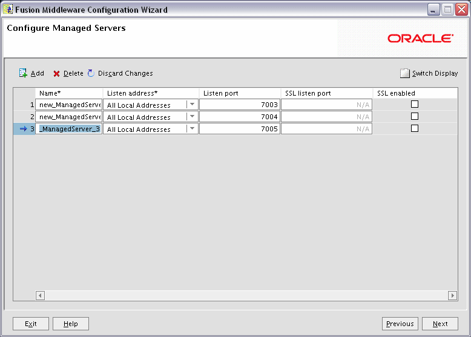The height and width of the screenshot is (337, 471).
Task: Edit the Name field in row 1
Action: (69, 105)
